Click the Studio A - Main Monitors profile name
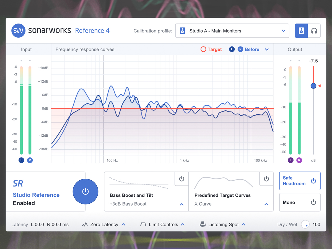 (215, 31)
